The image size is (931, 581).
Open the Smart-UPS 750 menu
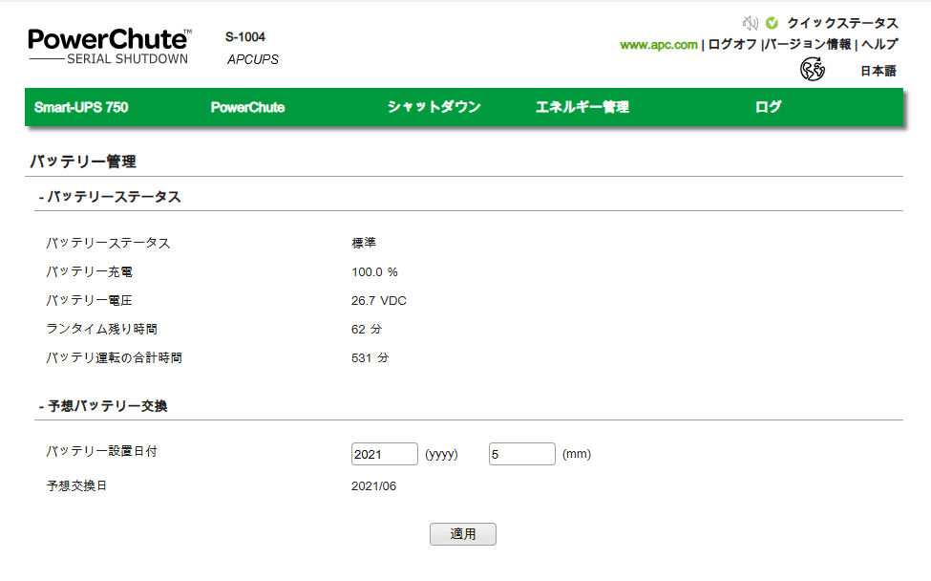pyautogui.click(x=81, y=108)
